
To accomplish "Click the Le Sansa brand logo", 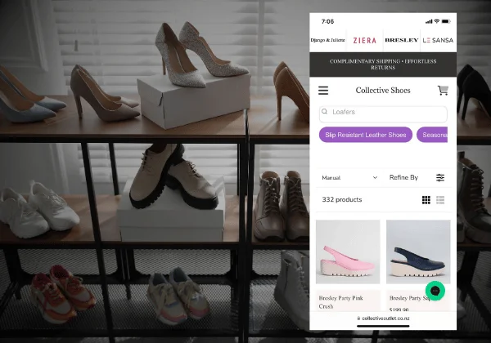I will coord(437,39).
